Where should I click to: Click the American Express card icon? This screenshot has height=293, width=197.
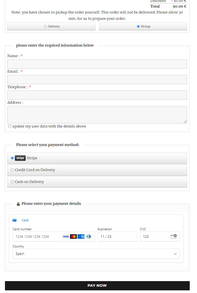[81, 237]
